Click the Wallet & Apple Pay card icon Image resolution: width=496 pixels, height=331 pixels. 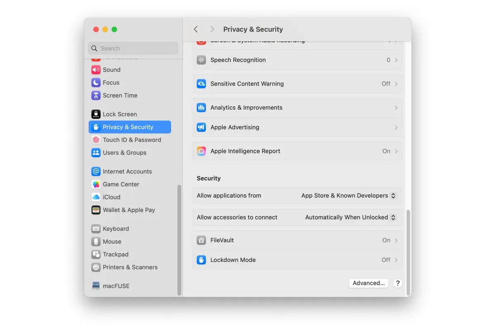click(x=96, y=210)
